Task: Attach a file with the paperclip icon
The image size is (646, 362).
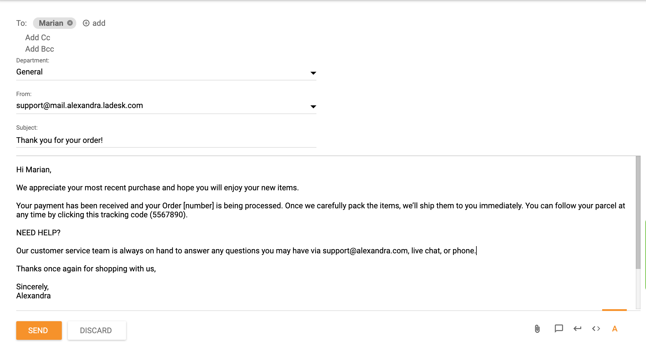Action: [x=537, y=329]
